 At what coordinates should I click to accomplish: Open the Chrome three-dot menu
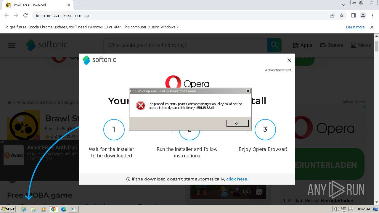coord(372,15)
